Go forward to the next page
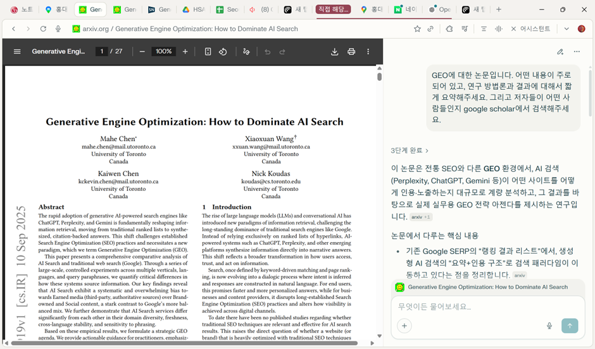595x349 pixels. pos(28,29)
